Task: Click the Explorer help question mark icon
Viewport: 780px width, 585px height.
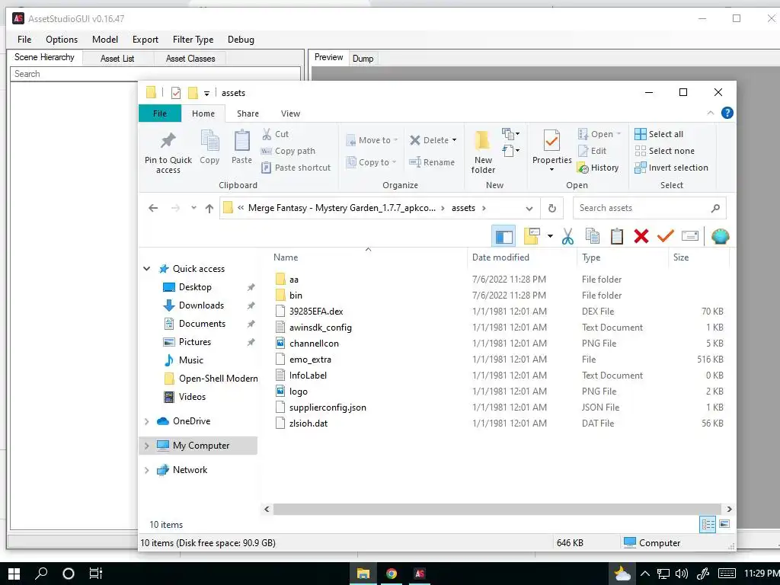Action: 727,113
